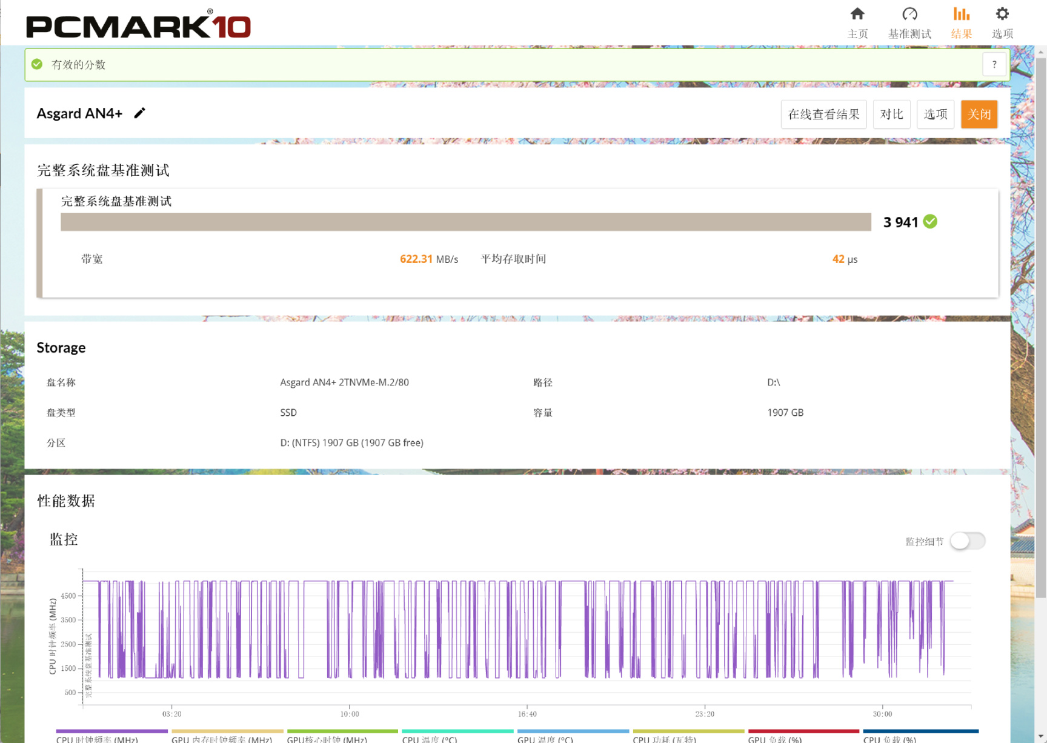Viewport: 1047px width, 743px height.
Task: Click the 路径 path label
Action: click(x=543, y=382)
